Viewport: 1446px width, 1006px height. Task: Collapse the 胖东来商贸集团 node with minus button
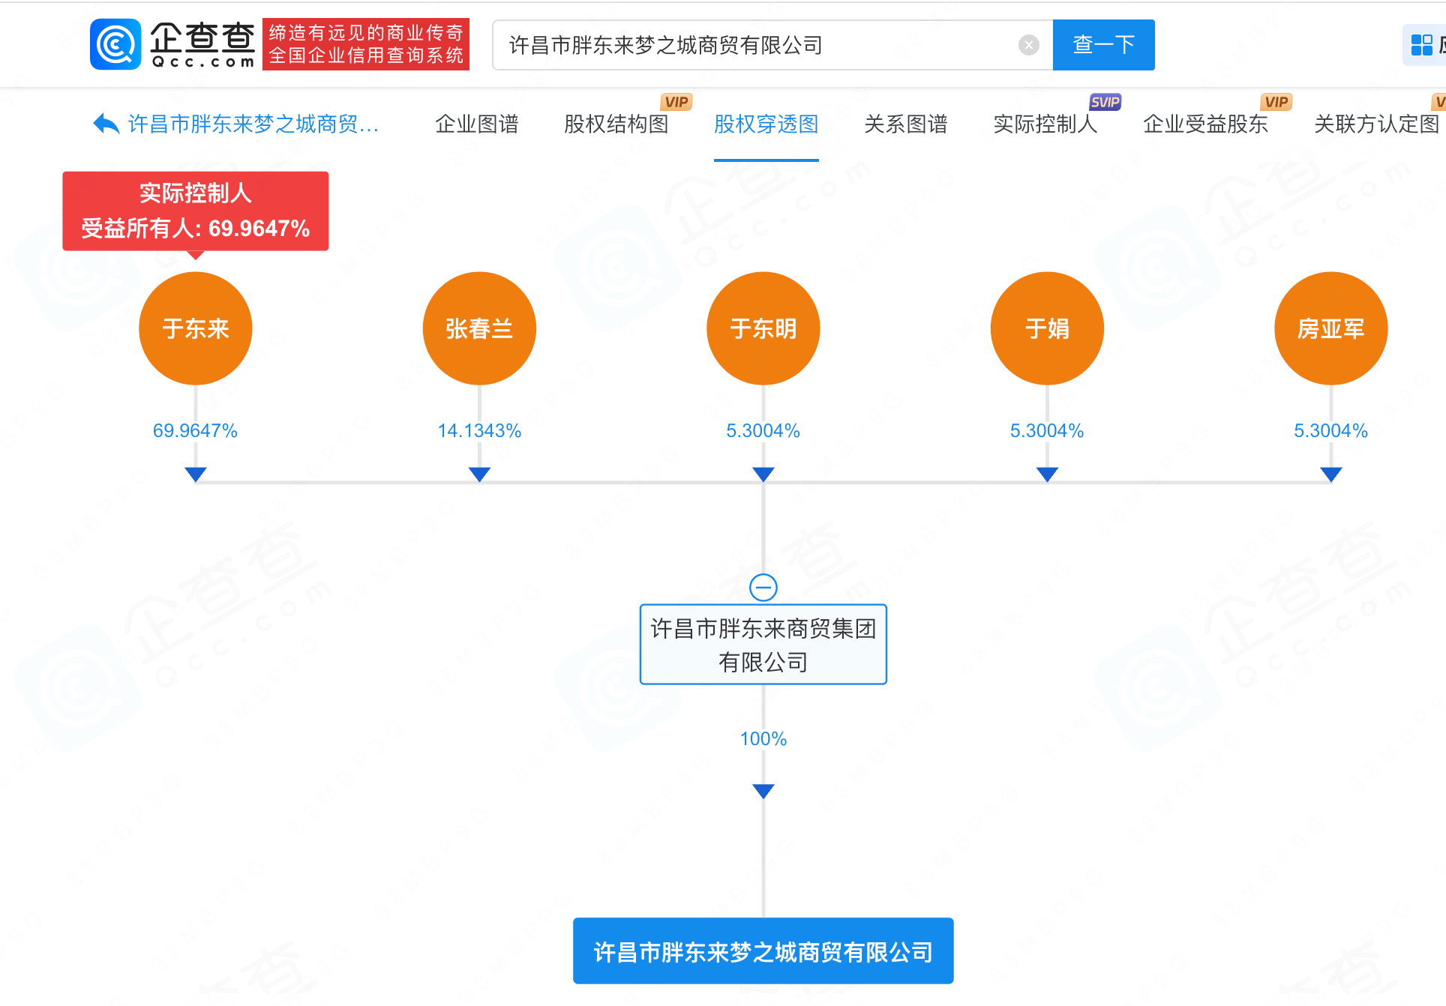[763, 587]
